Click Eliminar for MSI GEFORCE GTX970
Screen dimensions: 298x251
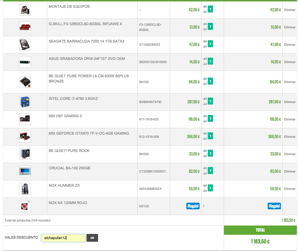pos(290,137)
